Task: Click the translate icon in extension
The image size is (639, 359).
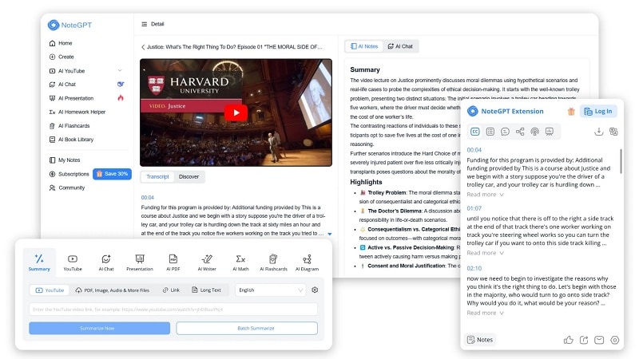Action: coord(613,132)
